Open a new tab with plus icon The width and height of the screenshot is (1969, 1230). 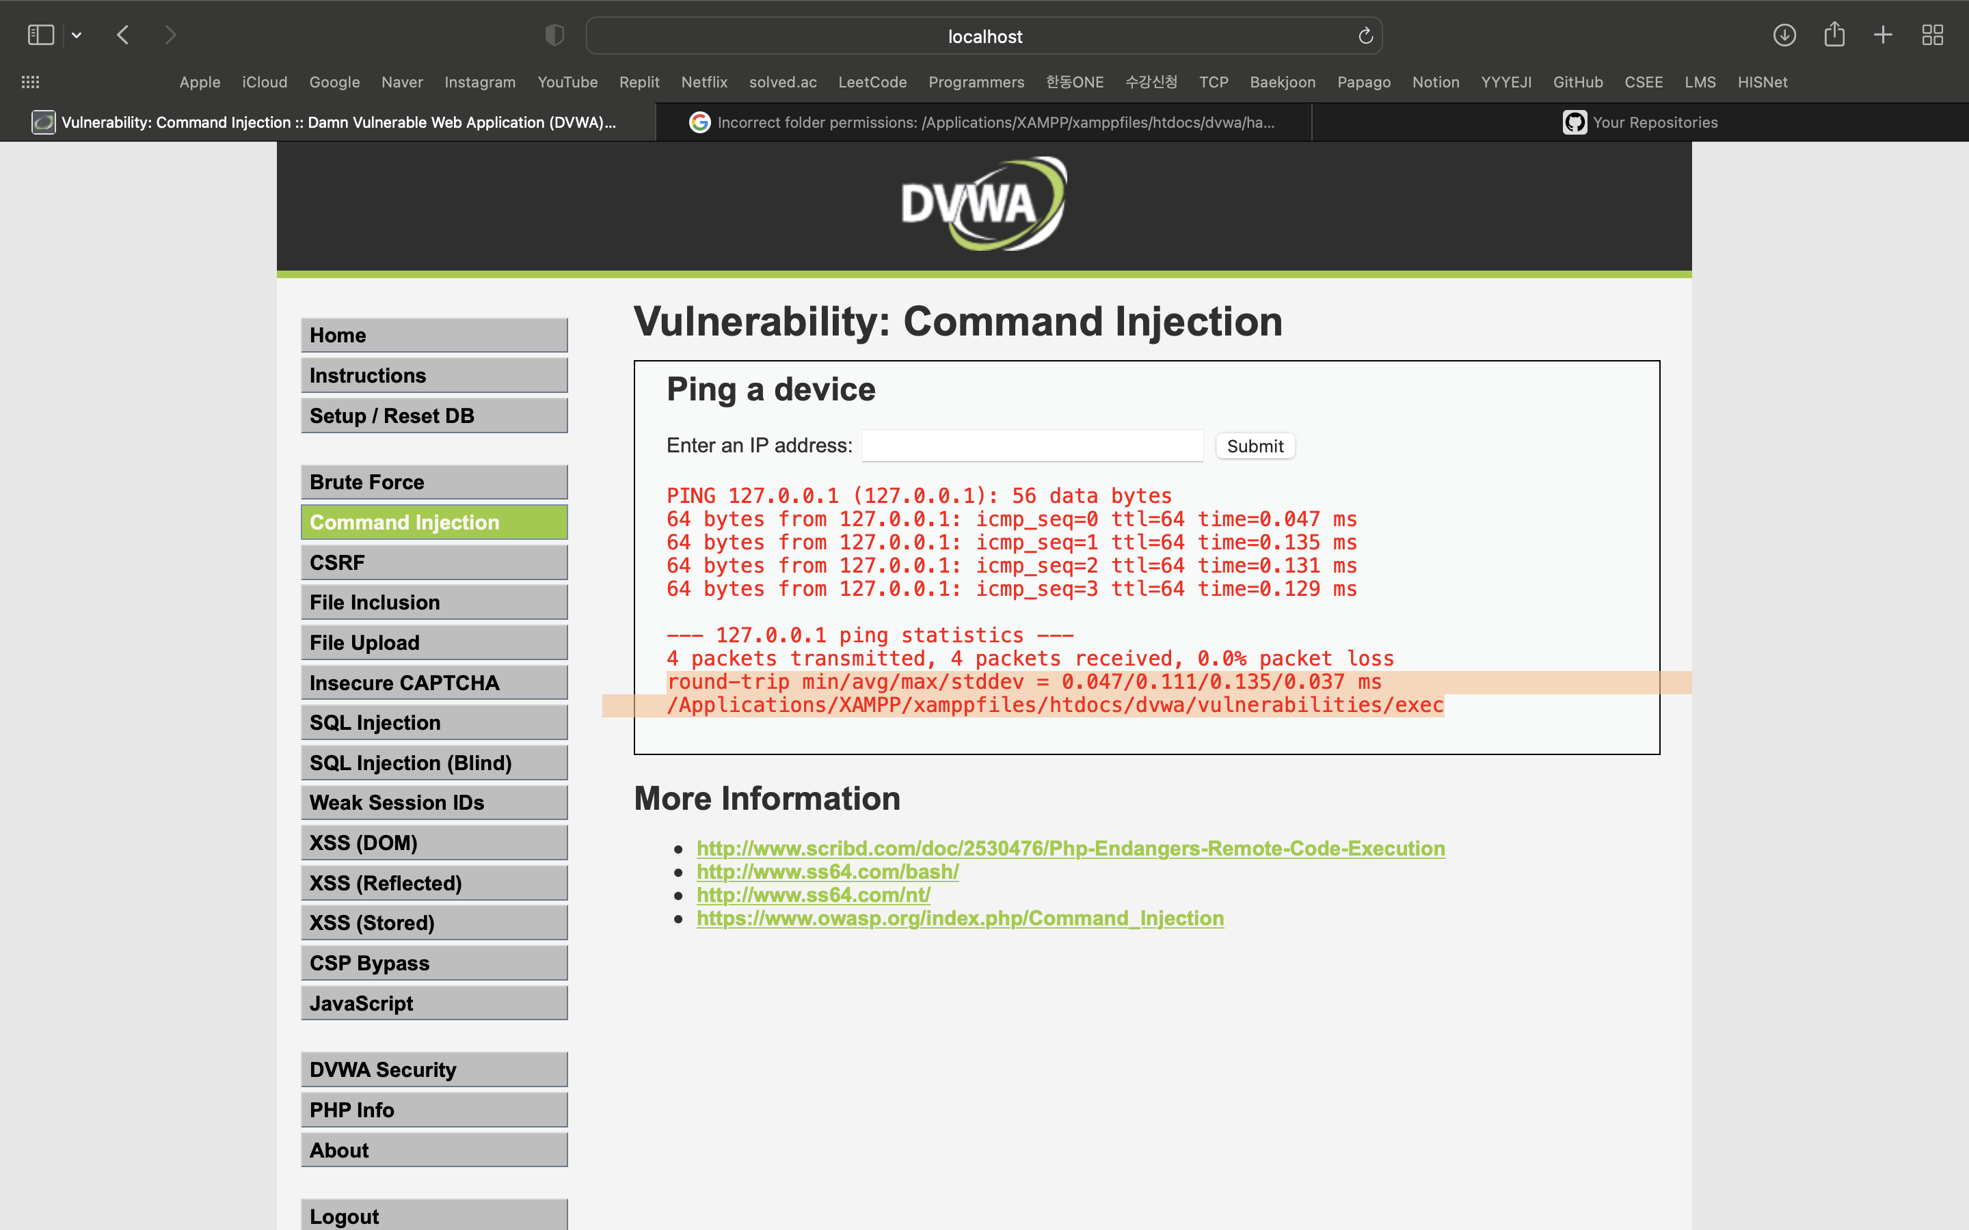point(1883,35)
